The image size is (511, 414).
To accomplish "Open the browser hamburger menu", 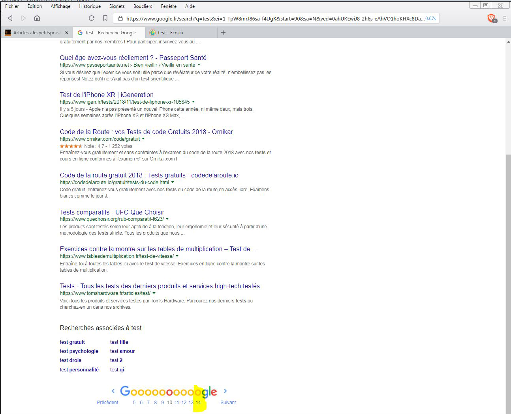I will tap(504, 18).
